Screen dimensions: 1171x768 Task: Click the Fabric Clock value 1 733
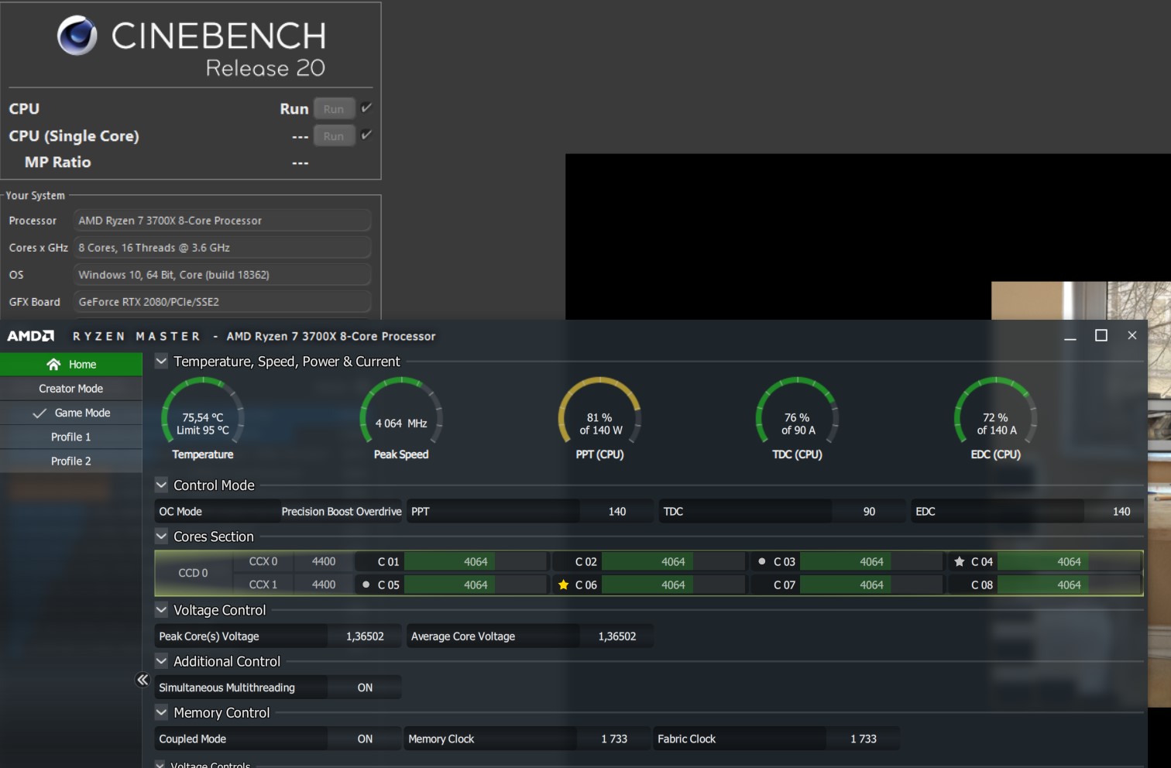pos(863,739)
